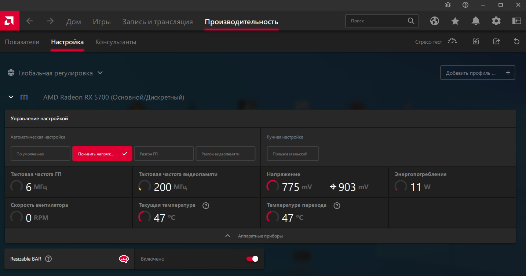Maximize the AMD Software window
This screenshot has height=276, width=526.
click(501, 5)
